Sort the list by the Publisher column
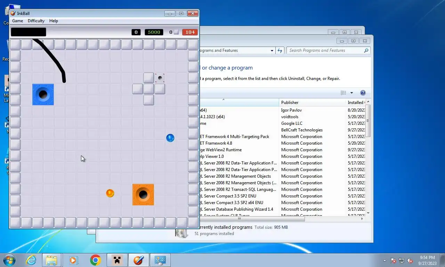The image size is (445, 267). 312,103
